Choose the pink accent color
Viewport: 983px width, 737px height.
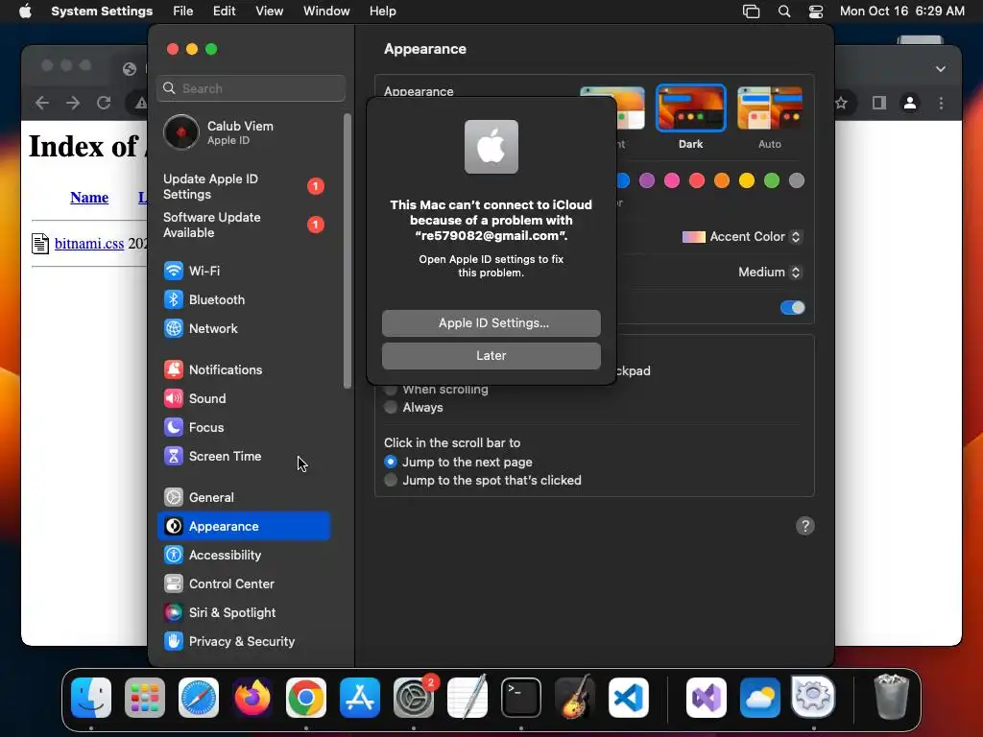[x=672, y=181]
